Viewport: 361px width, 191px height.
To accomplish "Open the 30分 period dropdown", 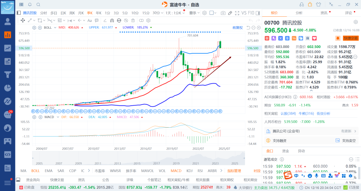I will [158, 13].
